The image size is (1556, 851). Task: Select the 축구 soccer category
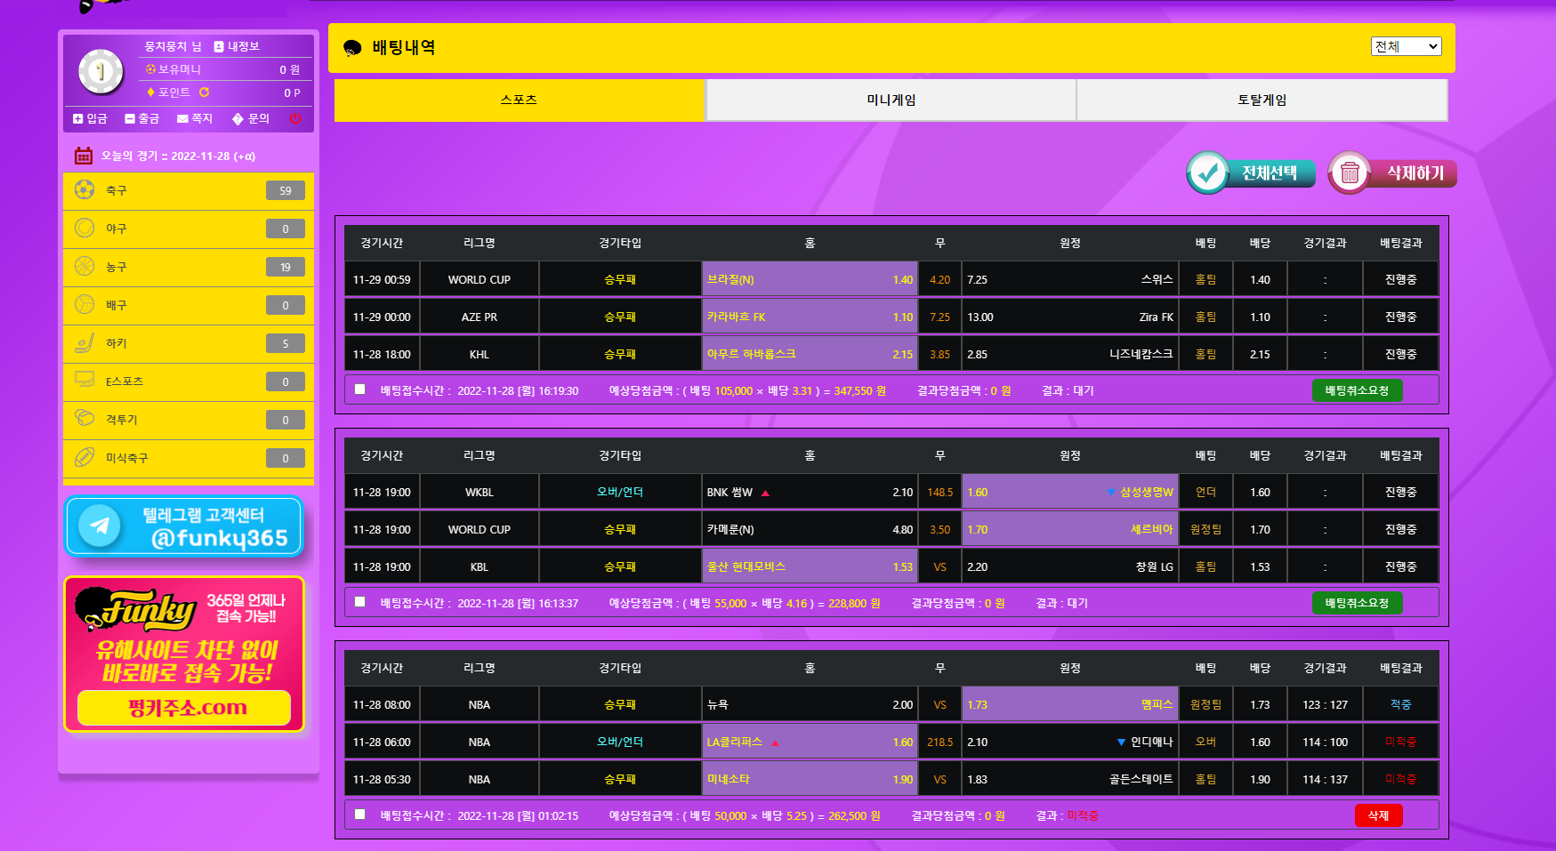point(189,190)
